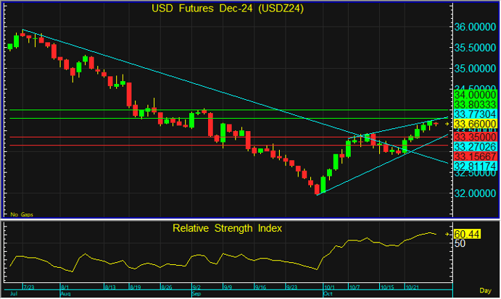Click the Aug month marker on time axis
This screenshot has height=299, width=501.
point(65,295)
